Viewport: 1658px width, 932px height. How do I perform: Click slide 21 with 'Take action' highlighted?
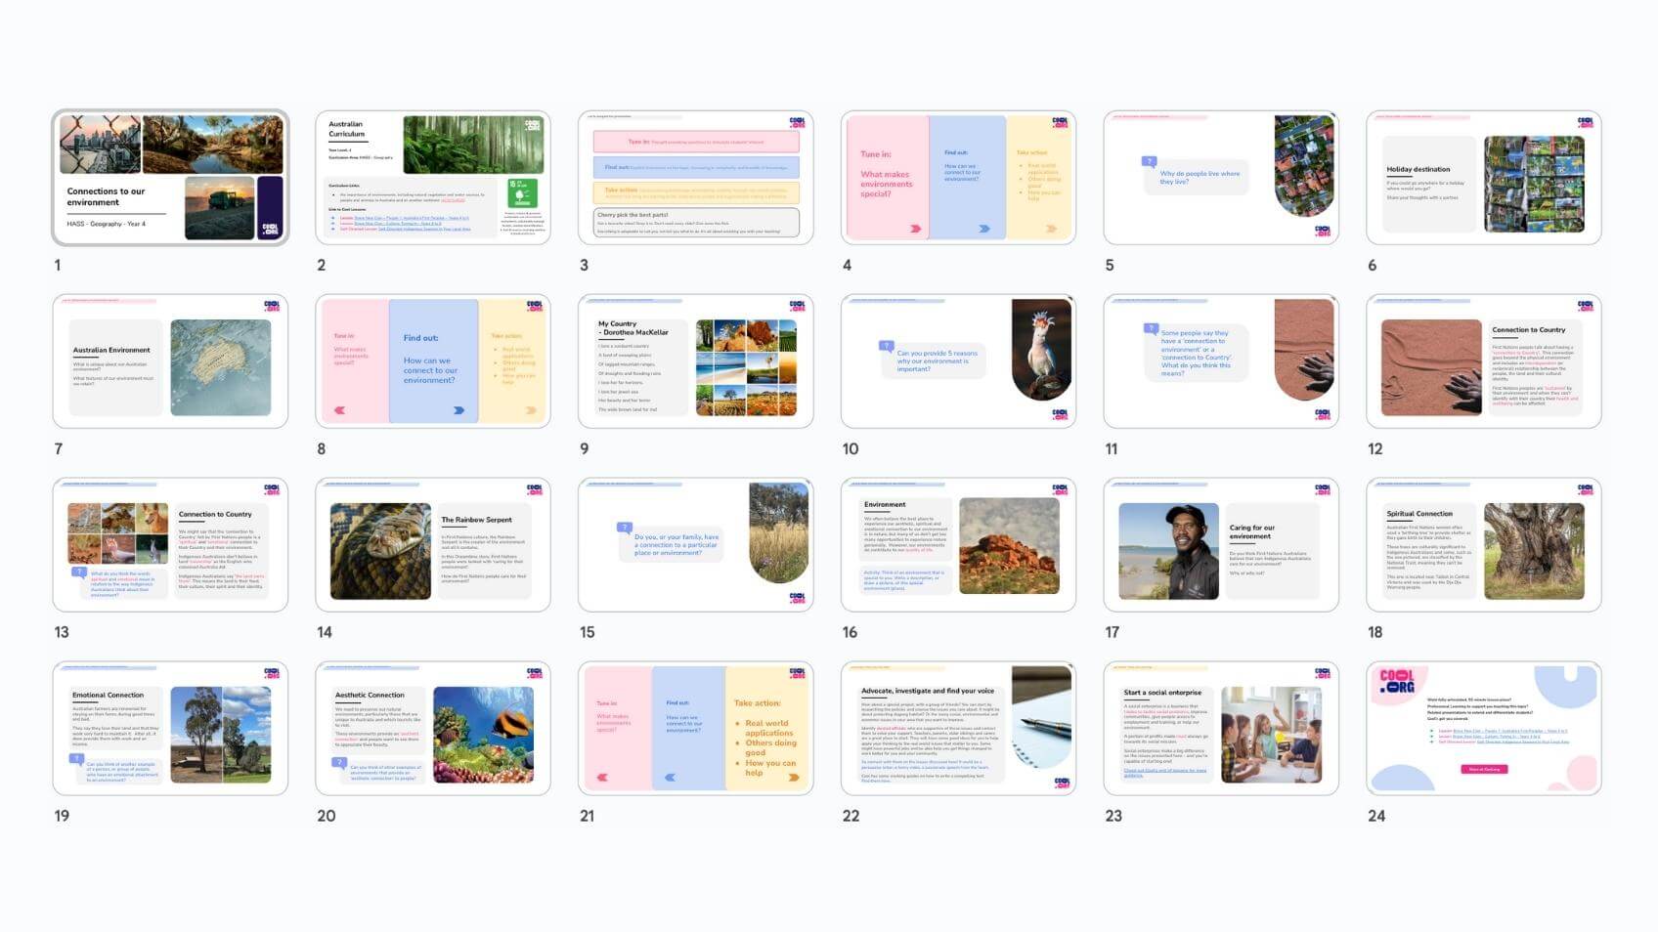pos(695,728)
